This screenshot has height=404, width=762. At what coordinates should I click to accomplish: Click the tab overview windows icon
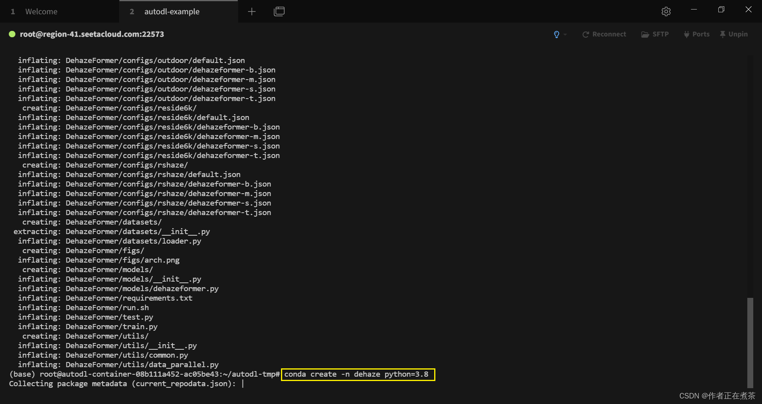coord(279,11)
